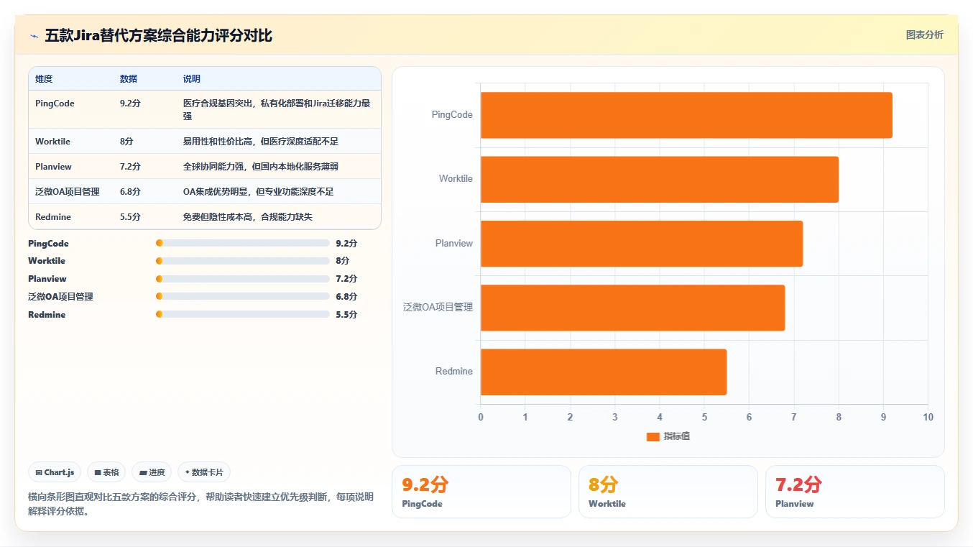
Task: Click the Redmine y-axis label in the chart
Action: click(454, 372)
